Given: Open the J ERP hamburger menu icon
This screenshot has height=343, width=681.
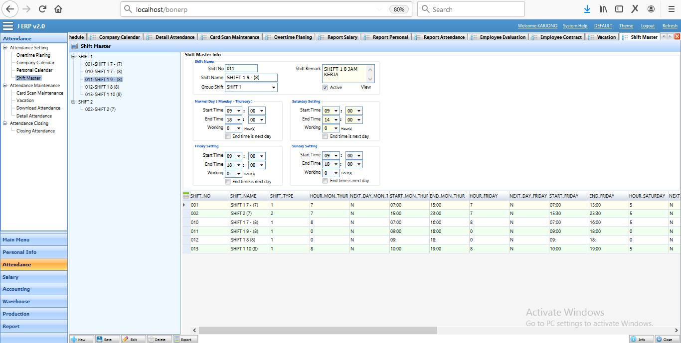Looking at the screenshot, I should [8, 26].
